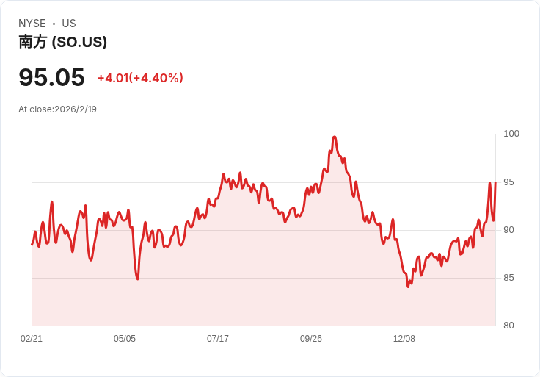Click the sharp price dip just after 05/05
Screen dimensions: 540x377
(137, 279)
